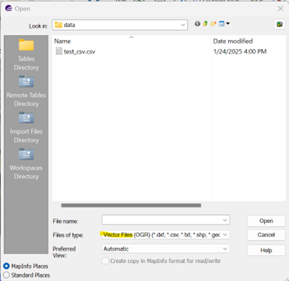Click the Cancel button
This screenshot has width=289, height=281.
(266, 235)
